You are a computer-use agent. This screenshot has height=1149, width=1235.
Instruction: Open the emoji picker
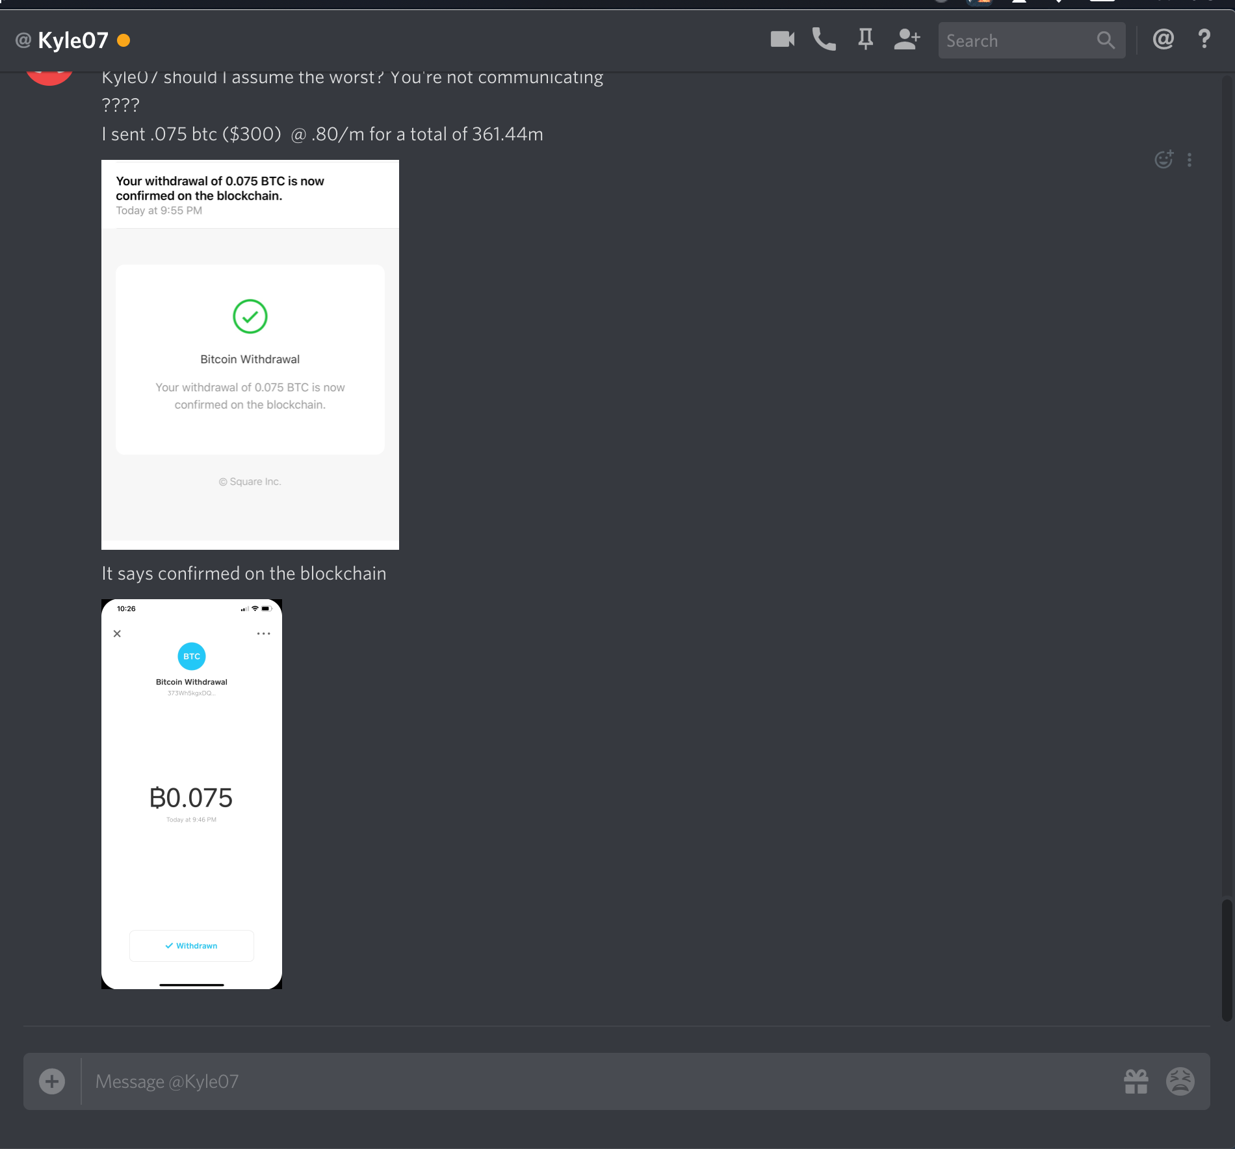[1180, 1081]
